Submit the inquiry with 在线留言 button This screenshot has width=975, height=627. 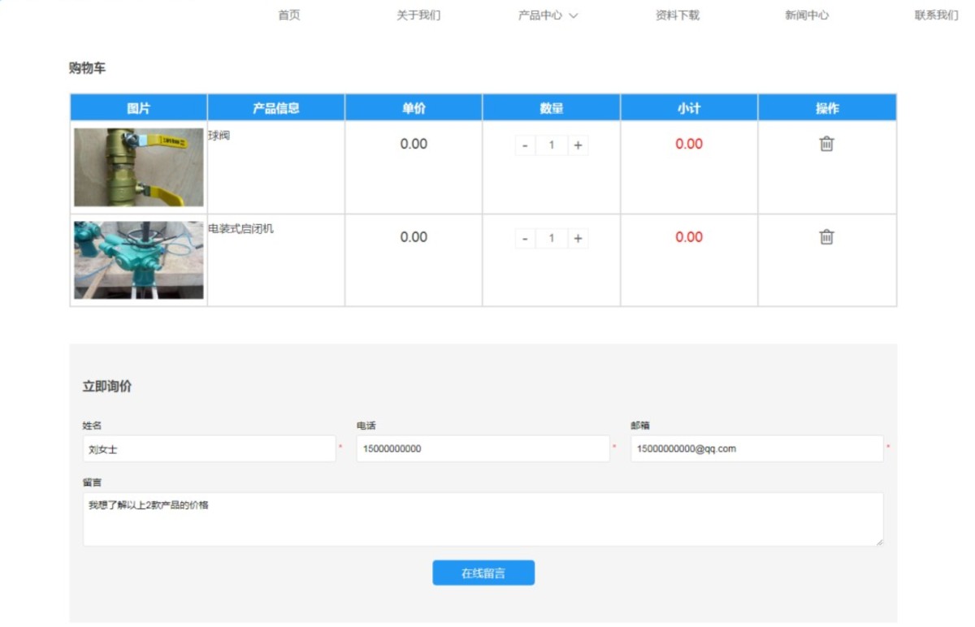click(x=483, y=573)
